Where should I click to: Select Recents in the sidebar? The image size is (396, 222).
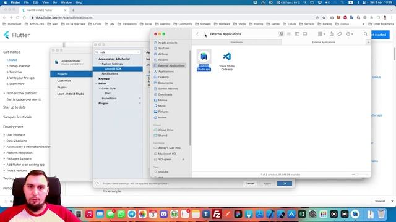click(x=163, y=60)
